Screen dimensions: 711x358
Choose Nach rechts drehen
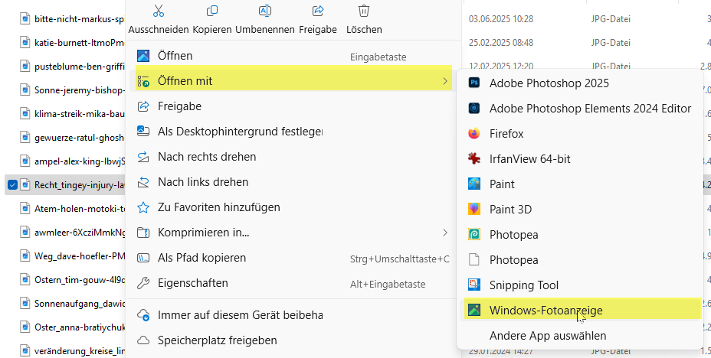click(x=207, y=156)
